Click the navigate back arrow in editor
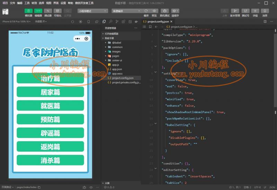The width and height of the screenshot is (277, 190). click(156, 27)
